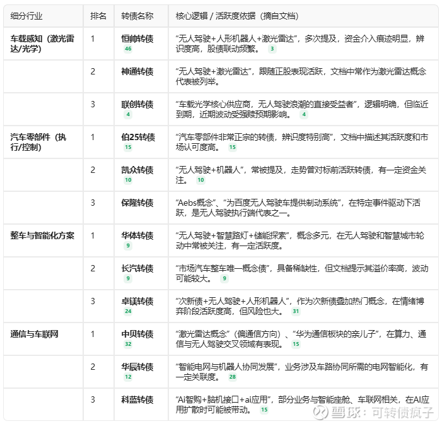Select rank 2 in the 华辰转债 row
The image size is (447, 426).
tap(93, 367)
